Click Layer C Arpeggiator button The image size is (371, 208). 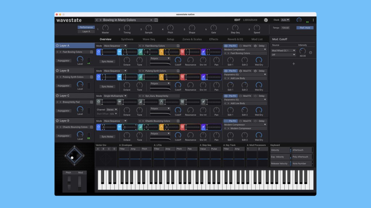point(64,111)
